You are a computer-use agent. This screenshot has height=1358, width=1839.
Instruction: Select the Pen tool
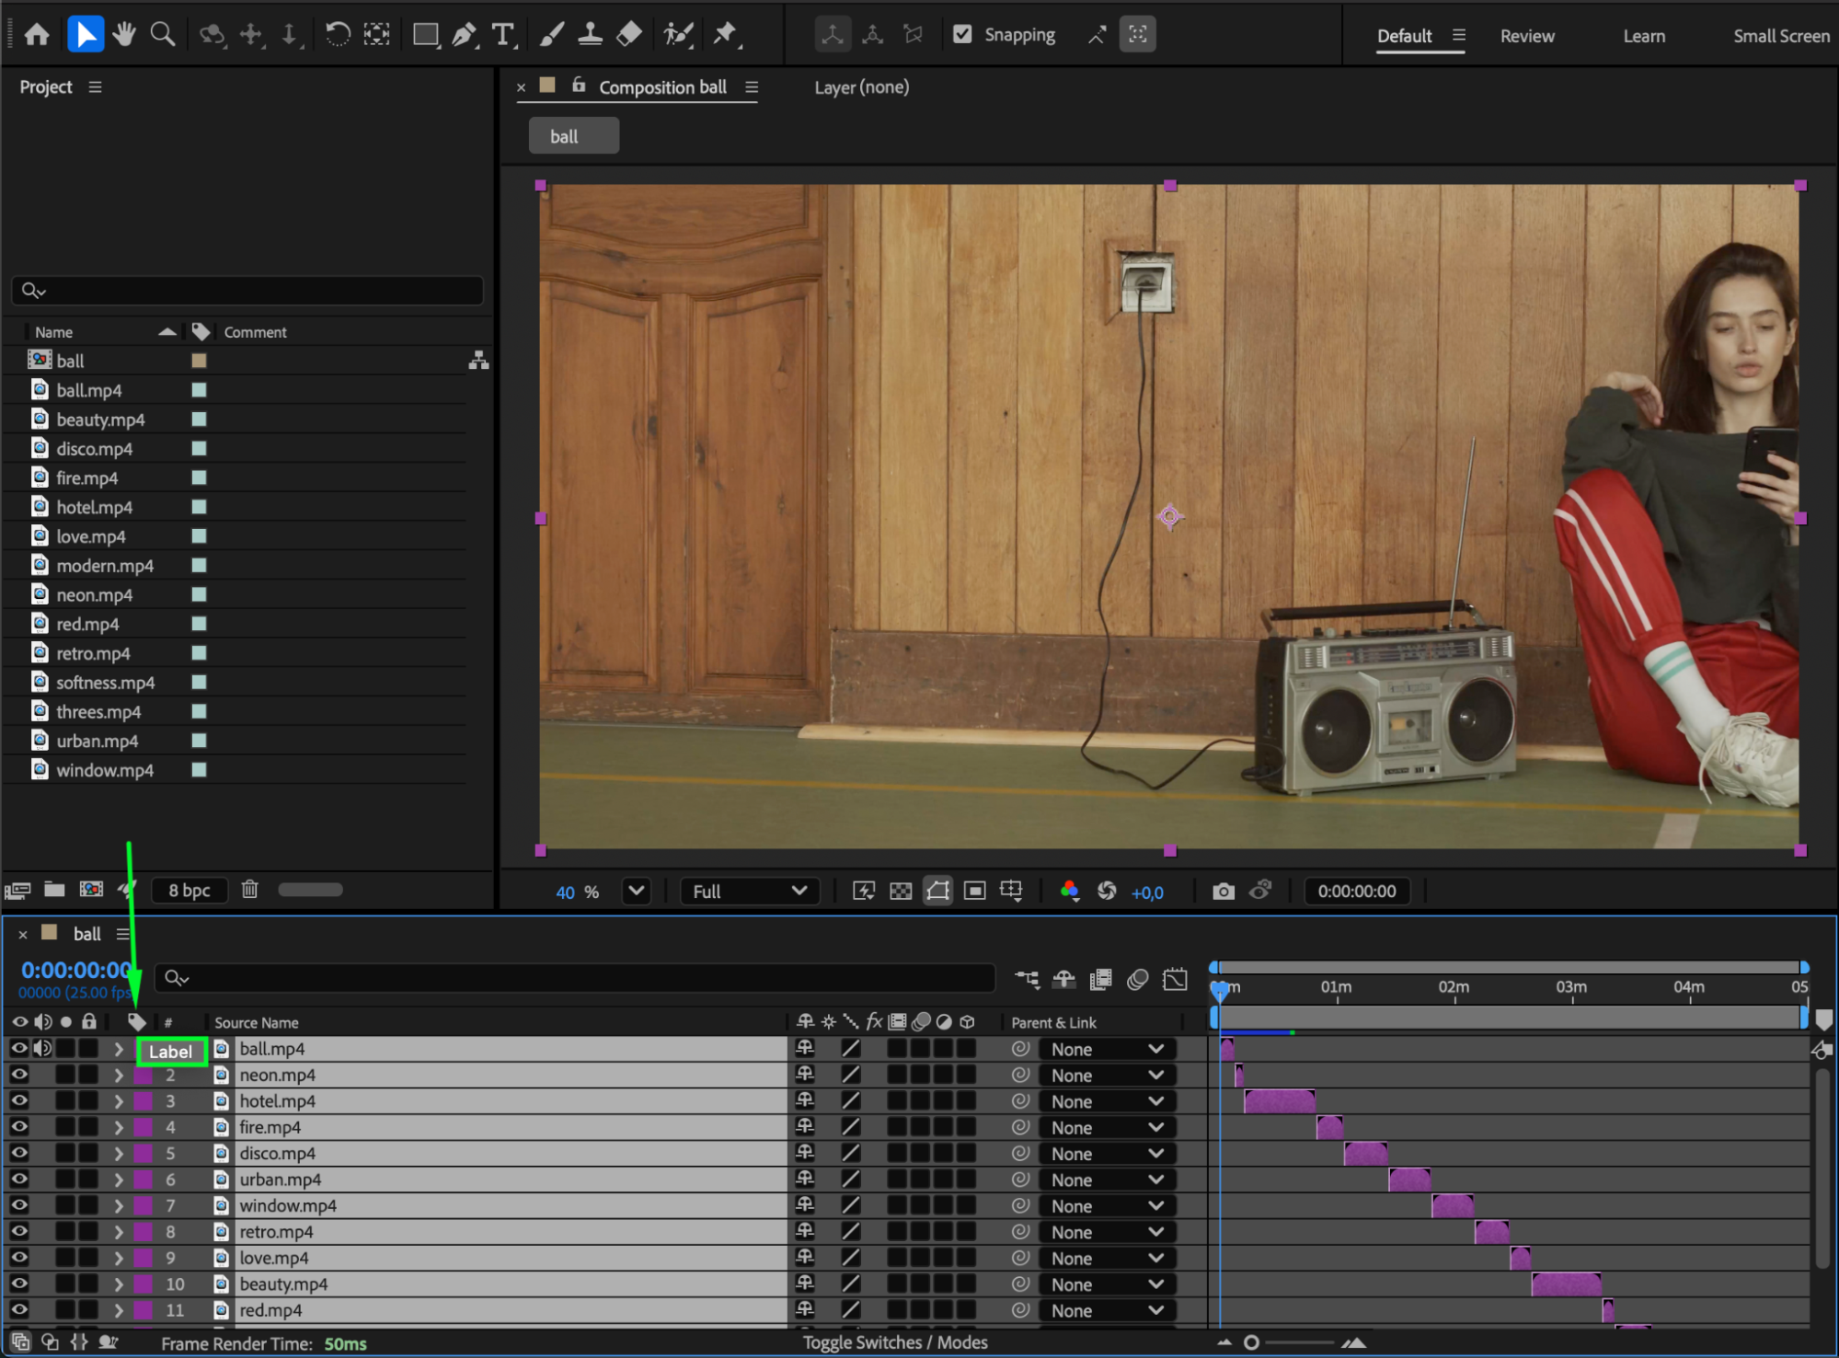click(465, 35)
